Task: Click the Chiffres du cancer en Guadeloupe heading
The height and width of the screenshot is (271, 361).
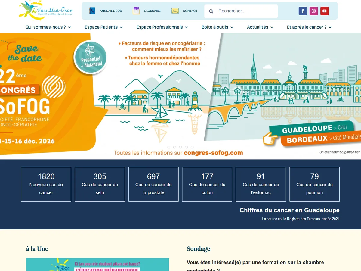Action: [x=289, y=210]
